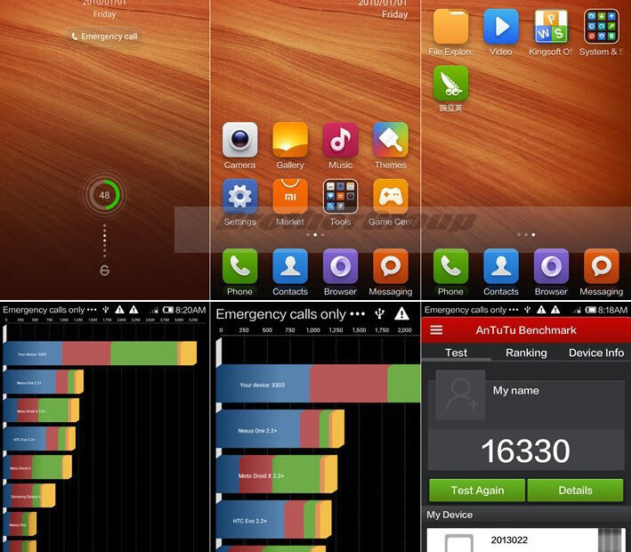Open AnTuTu hamburger menu
The height and width of the screenshot is (552, 632).
[x=436, y=330]
